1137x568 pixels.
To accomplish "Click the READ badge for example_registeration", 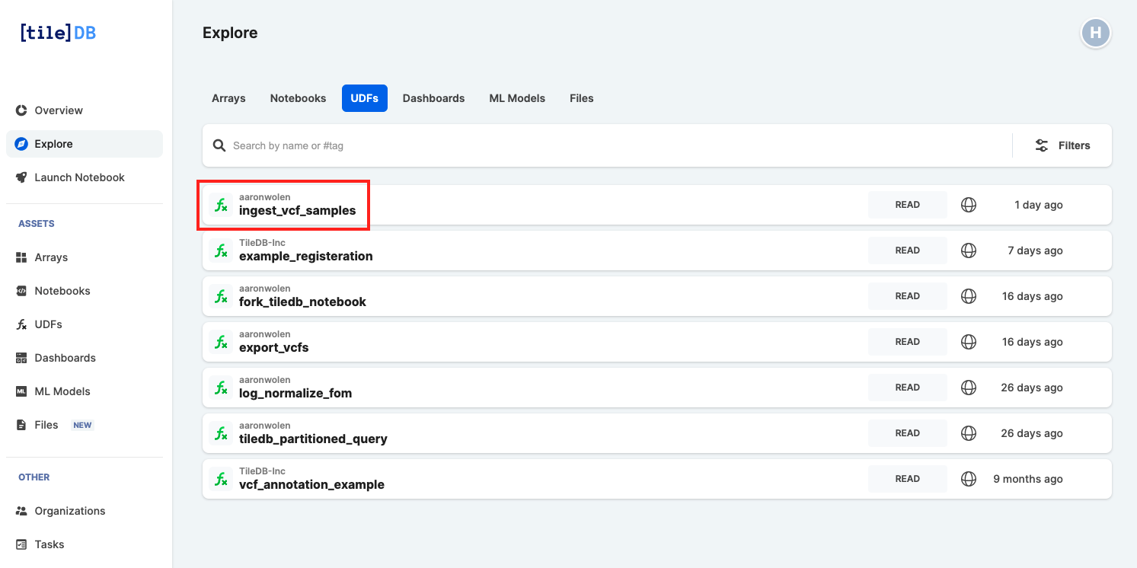I will click(x=907, y=250).
